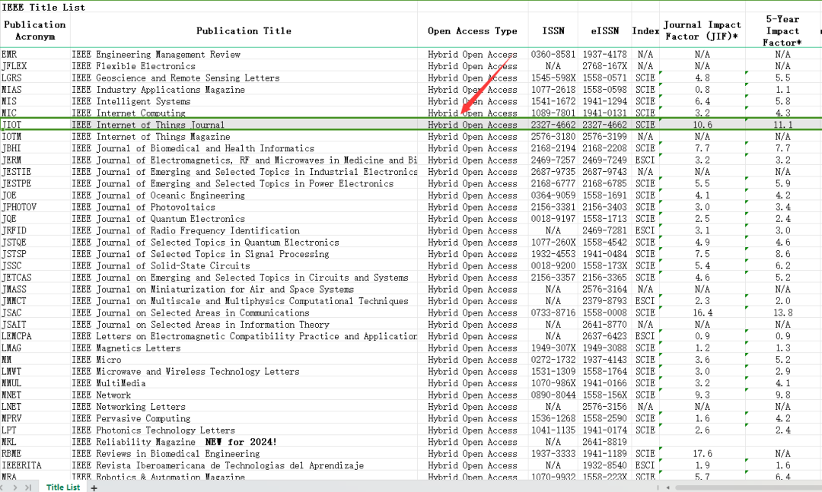Select IEEE Journal of Quantum Electronics cell
The width and height of the screenshot is (822, 492).
(244, 218)
